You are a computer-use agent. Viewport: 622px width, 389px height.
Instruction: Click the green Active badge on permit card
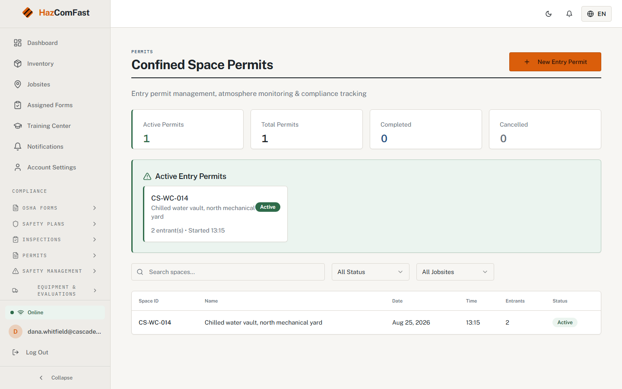[x=268, y=207]
